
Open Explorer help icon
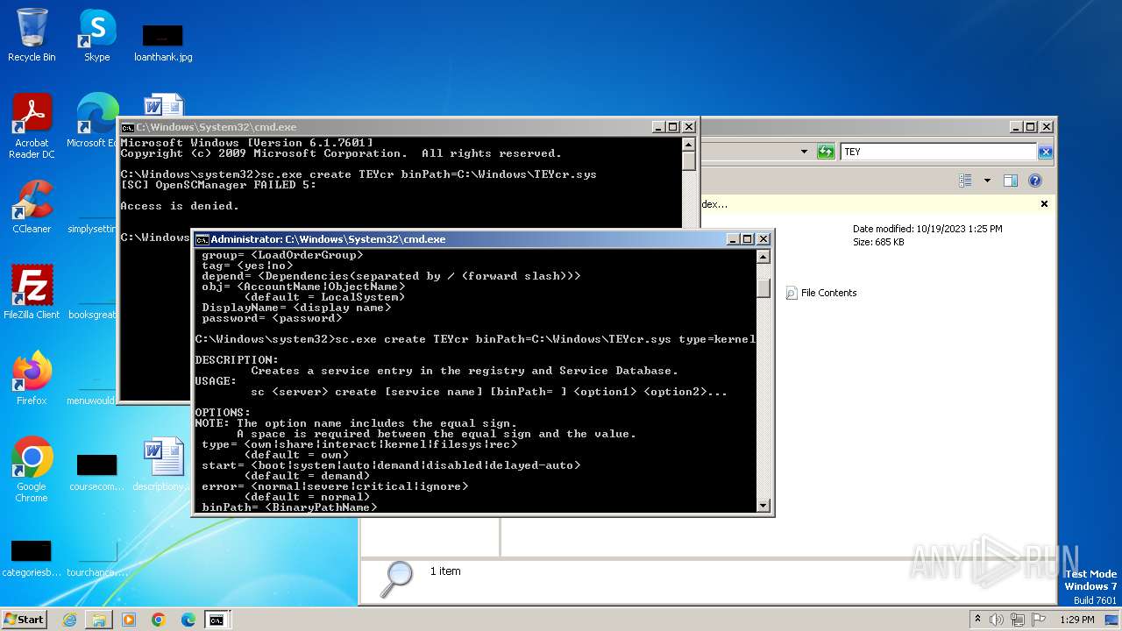tap(1034, 181)
